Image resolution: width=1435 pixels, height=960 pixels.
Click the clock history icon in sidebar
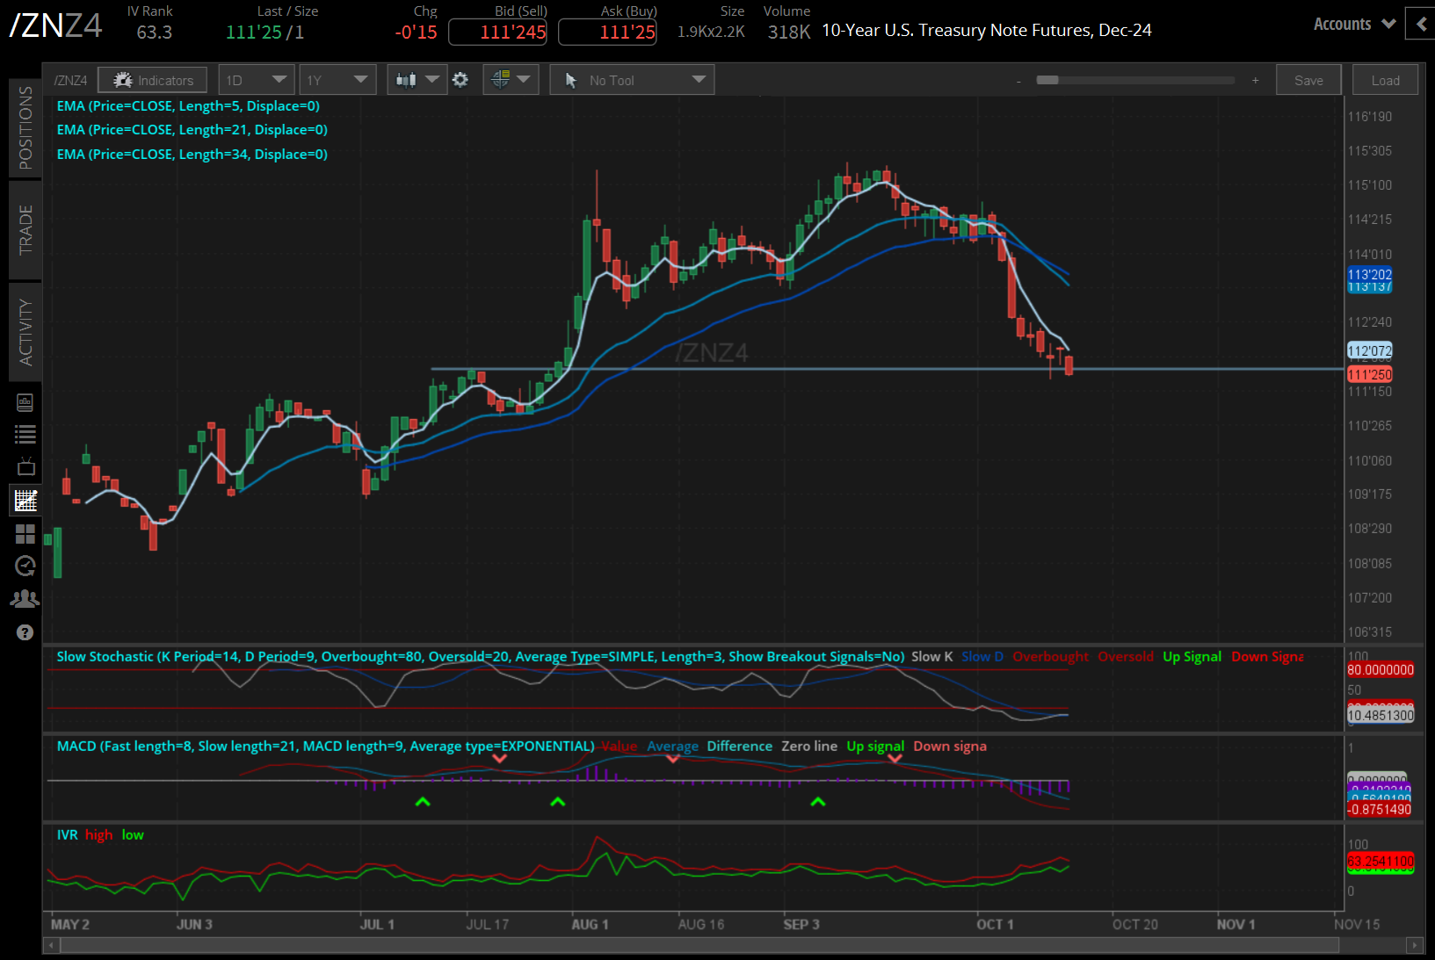25,566
